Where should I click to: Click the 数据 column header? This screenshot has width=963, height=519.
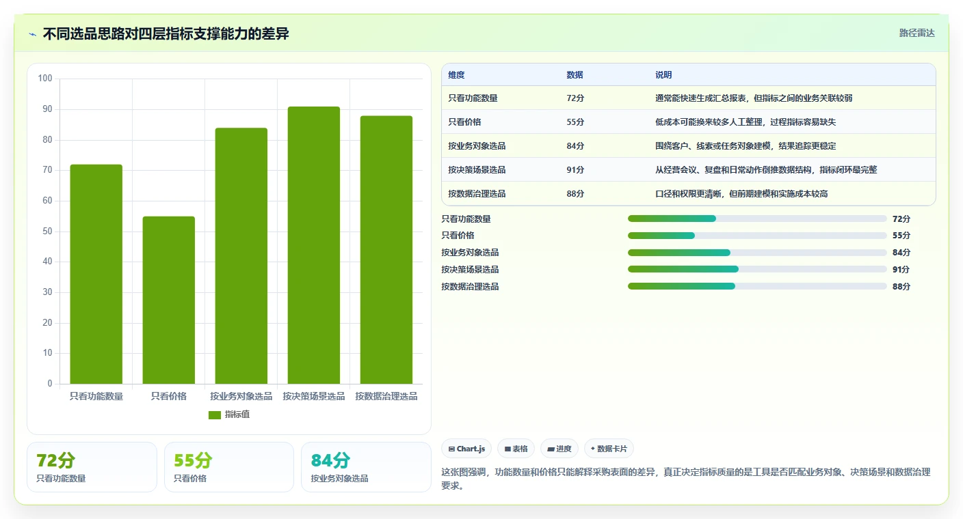pyautogui.click(x=575, y=75)
